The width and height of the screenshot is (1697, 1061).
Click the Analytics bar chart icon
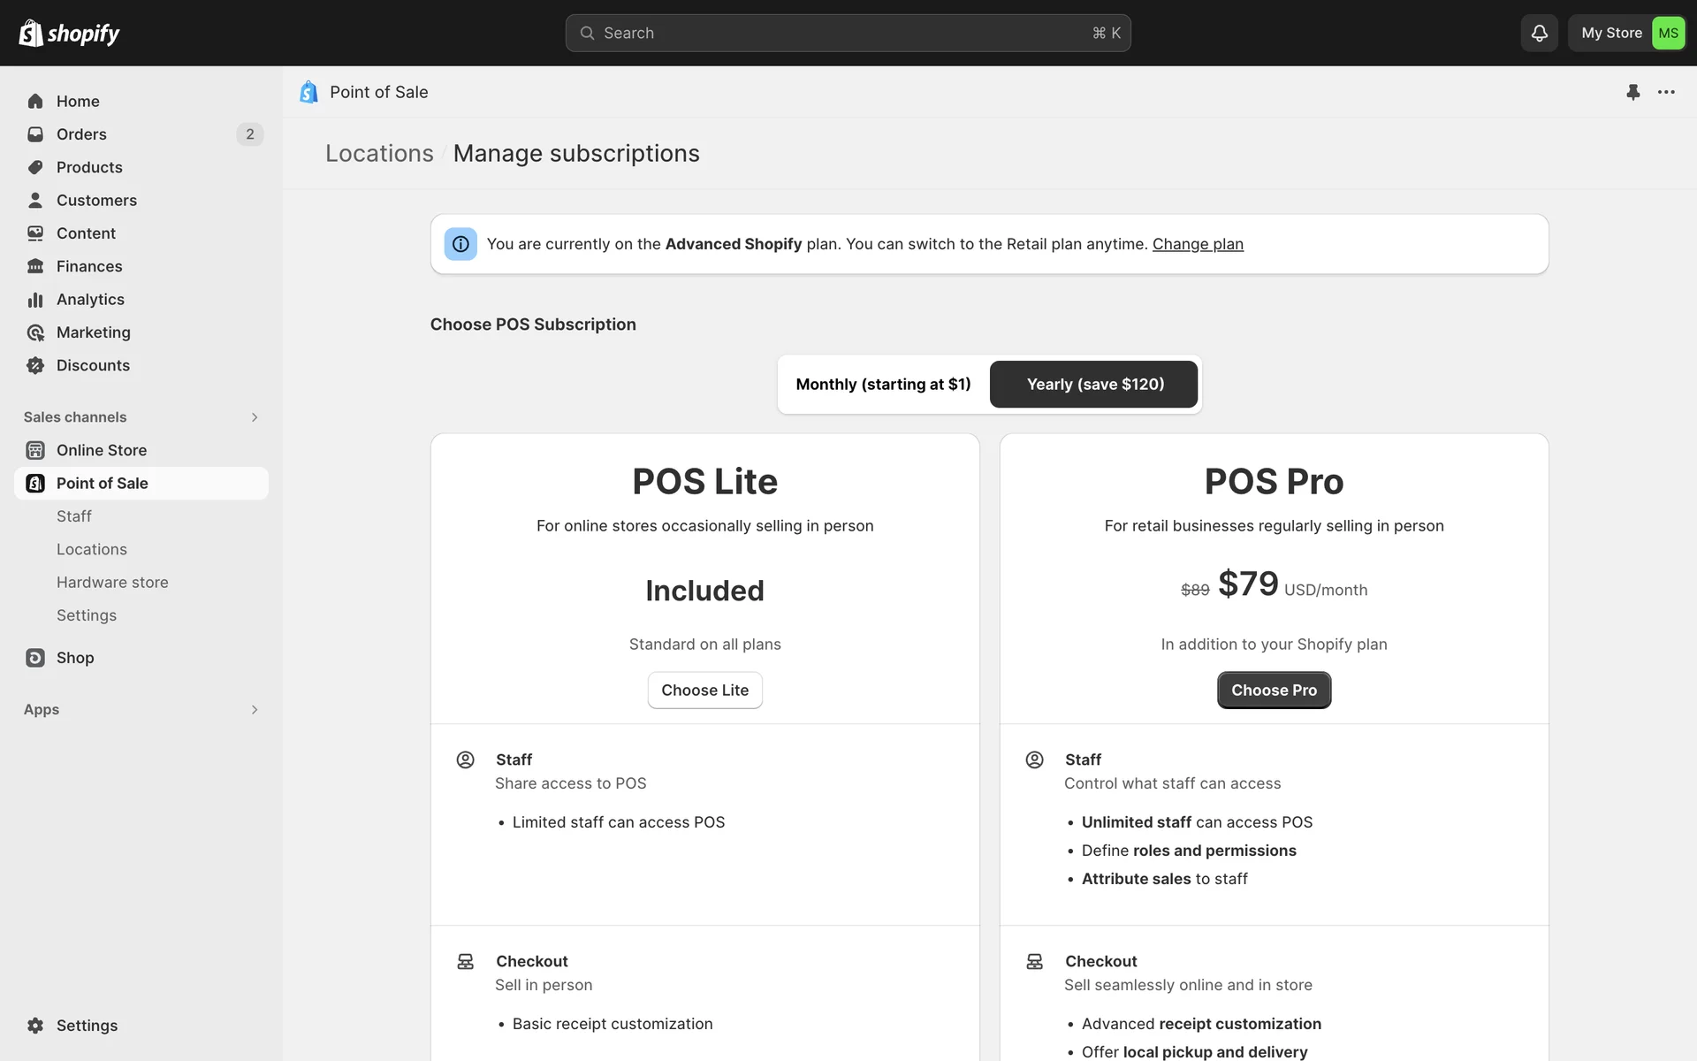point(35,300)
